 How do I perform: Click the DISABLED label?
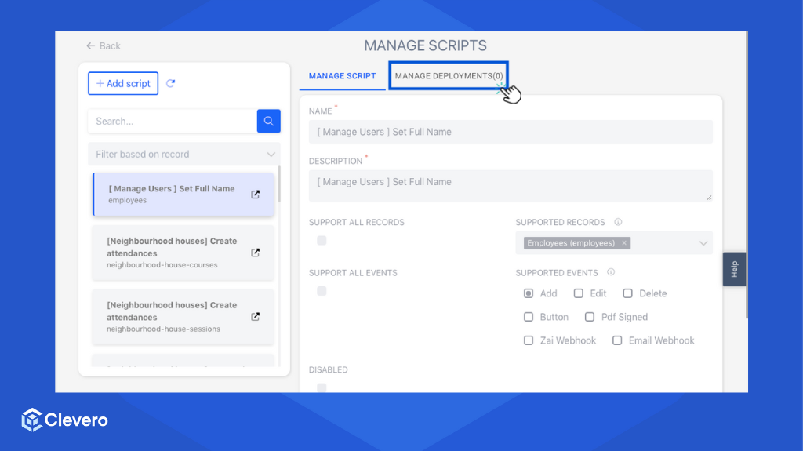pyautogui.click(x=329, y=369)
